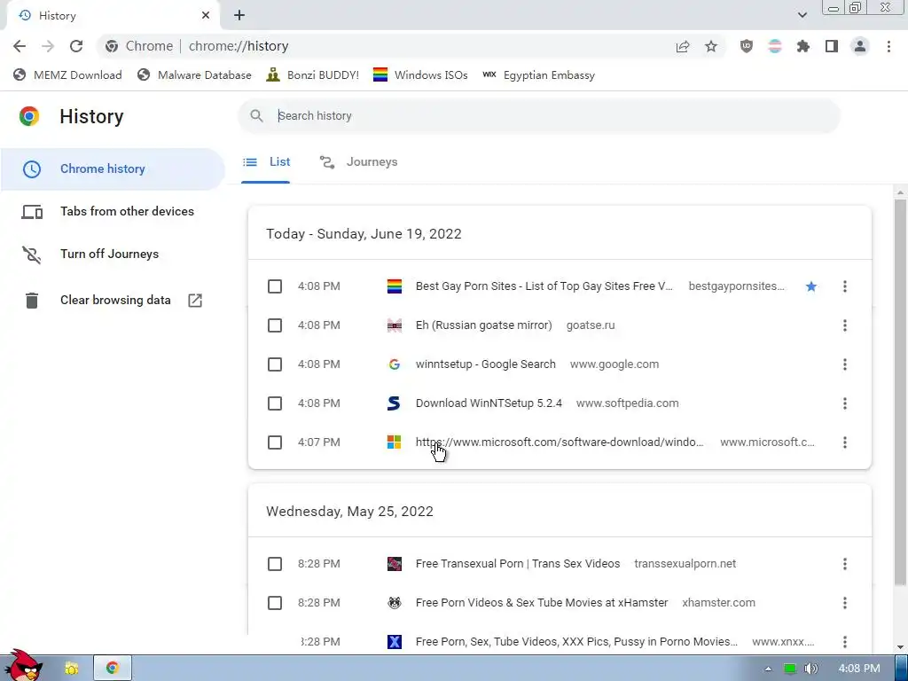Click the blue bookmark star on first entry
The image size is (908, 681).
click(811, 286)
